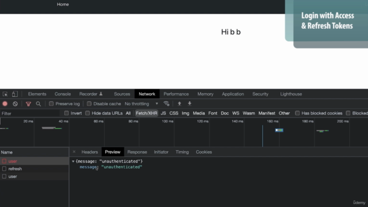This screenshot has width=368, height=207.
Task: Enable Disable cache checkbox
Action: (x=89, y=103)
